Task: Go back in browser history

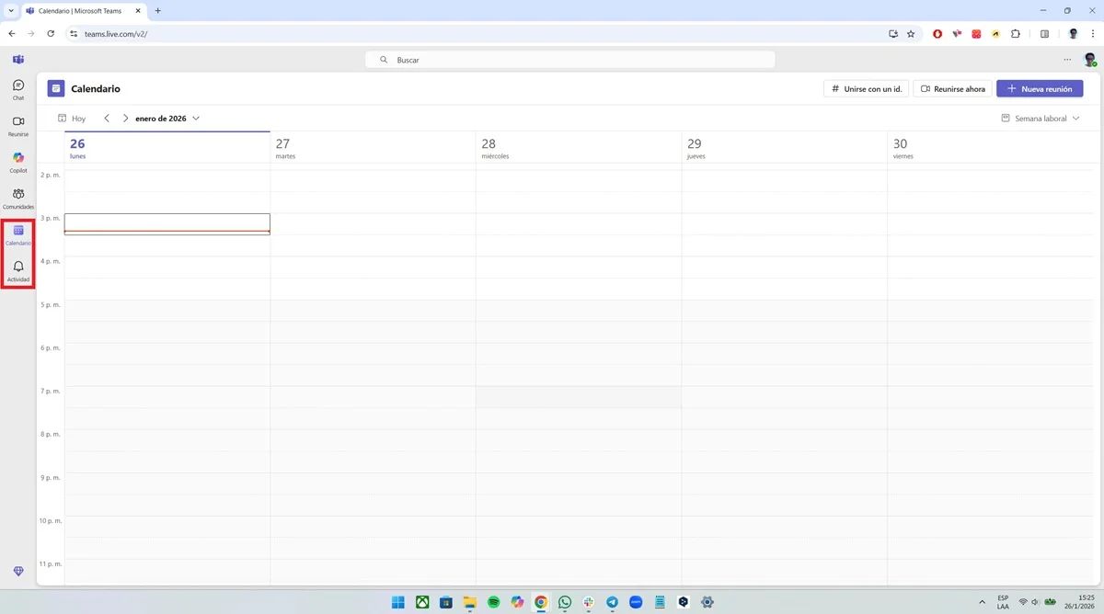Action: [12, 34]
